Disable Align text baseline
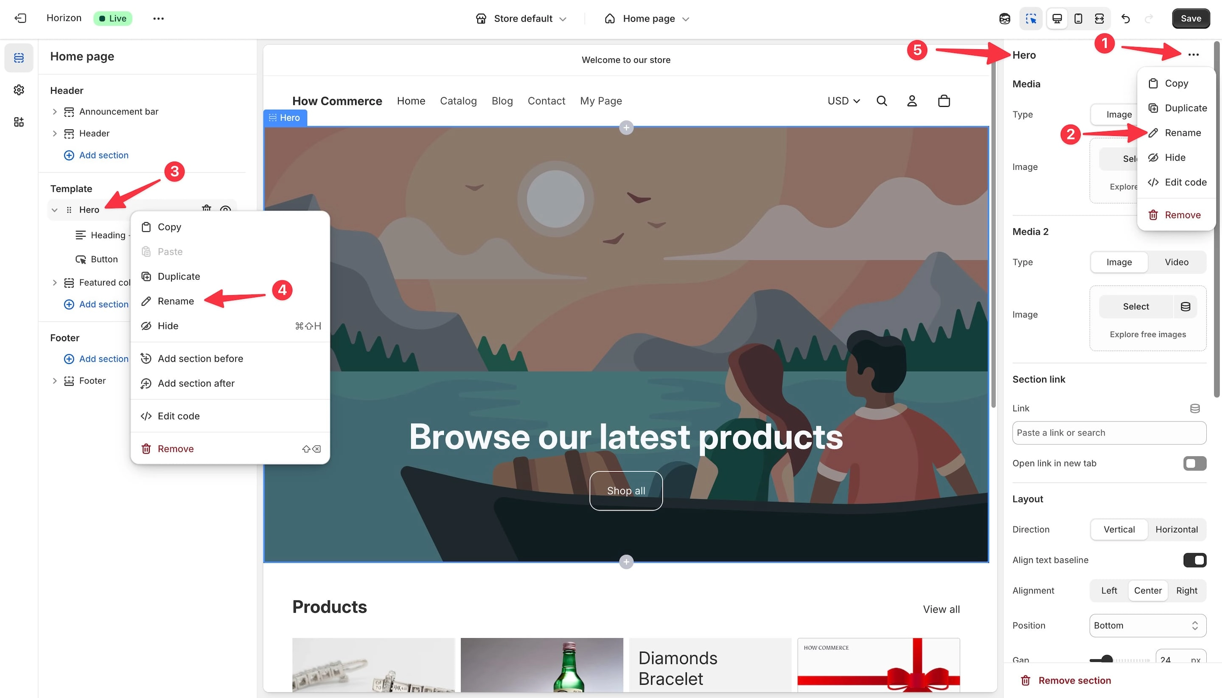Image resolution: width=1222 pixels, height=698 pixels. click(1194, 560)
